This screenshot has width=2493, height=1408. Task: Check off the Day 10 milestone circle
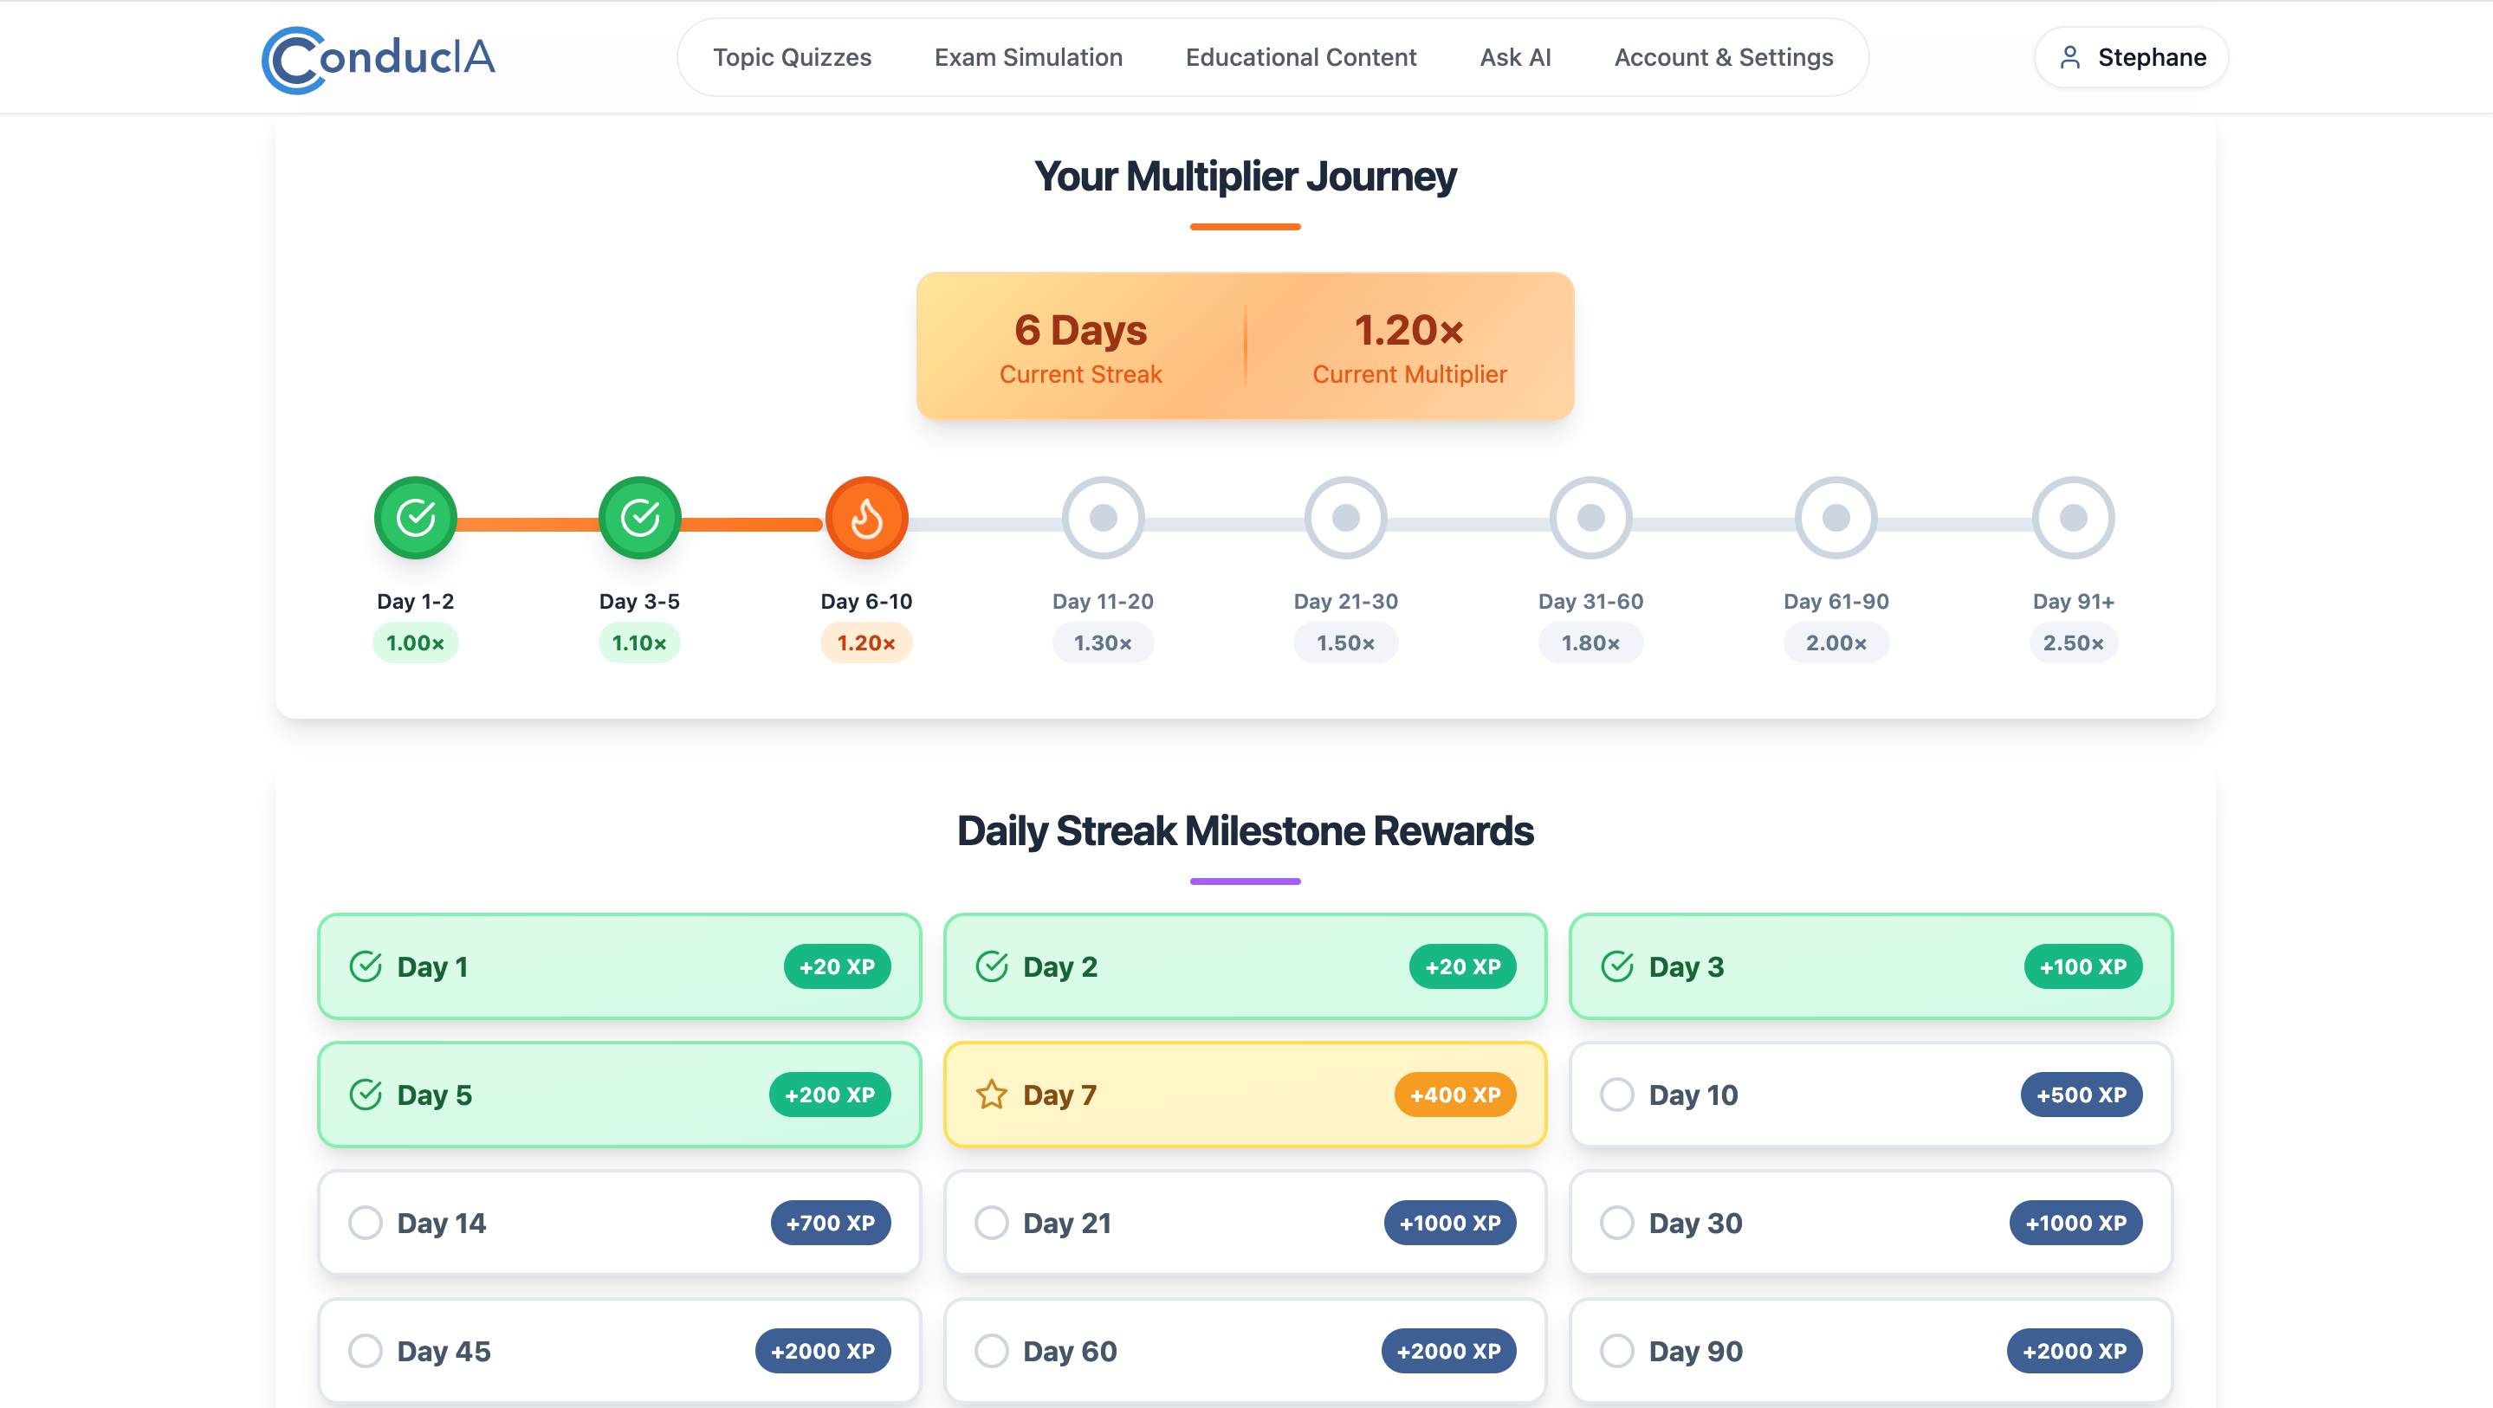click(1616, 1095)
